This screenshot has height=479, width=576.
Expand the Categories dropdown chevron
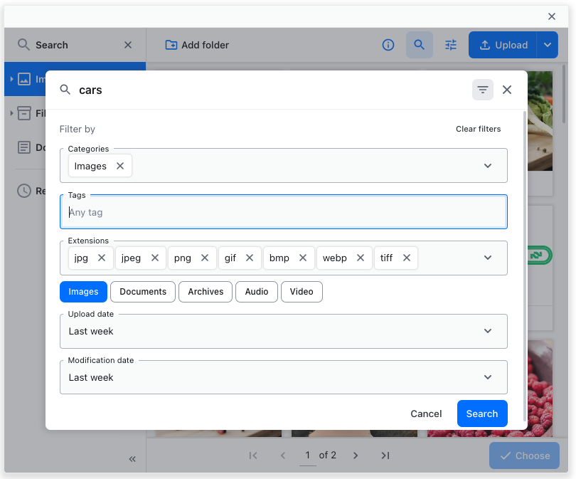[x=488, y=165]
